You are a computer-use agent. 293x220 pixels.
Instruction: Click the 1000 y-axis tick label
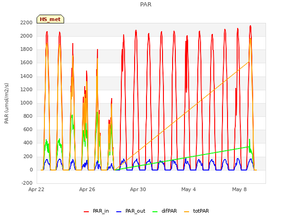(27, 103)
